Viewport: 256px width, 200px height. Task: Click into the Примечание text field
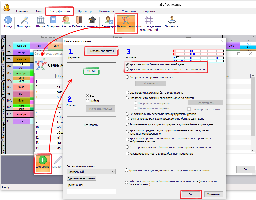click(92, 191)
